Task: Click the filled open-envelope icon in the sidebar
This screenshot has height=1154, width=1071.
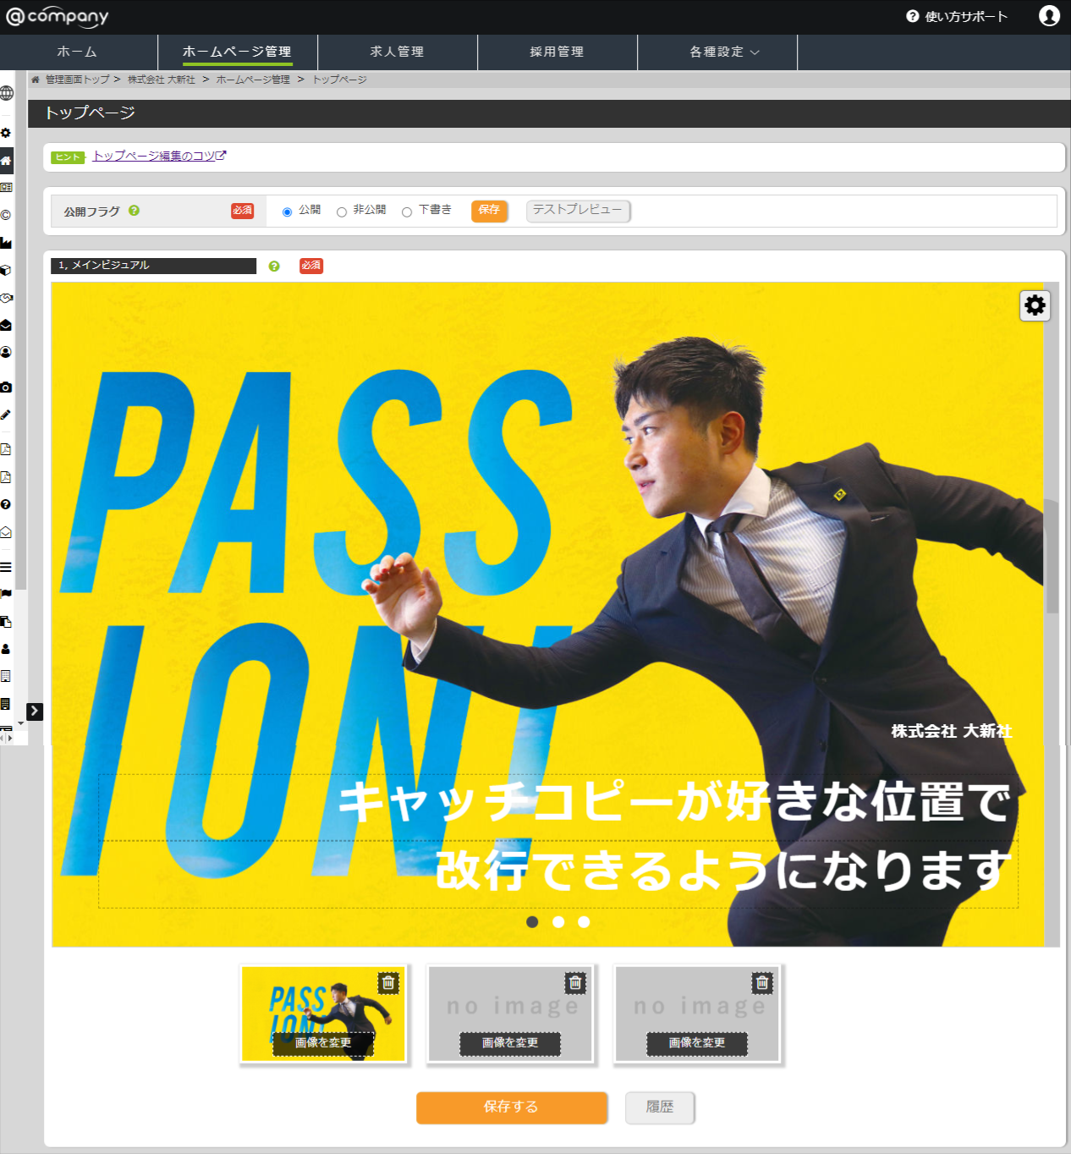Action: (x=6, y=325)
